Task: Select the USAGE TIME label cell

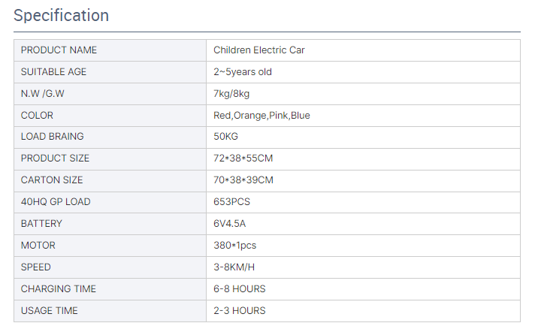Action: point(49,311)
